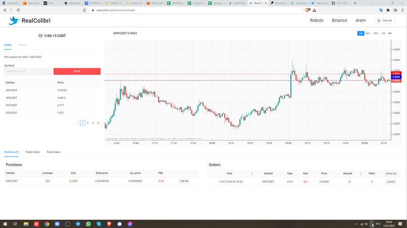407x228 pixels.
Task: Go to next page of symbol list
Action: 98,123
